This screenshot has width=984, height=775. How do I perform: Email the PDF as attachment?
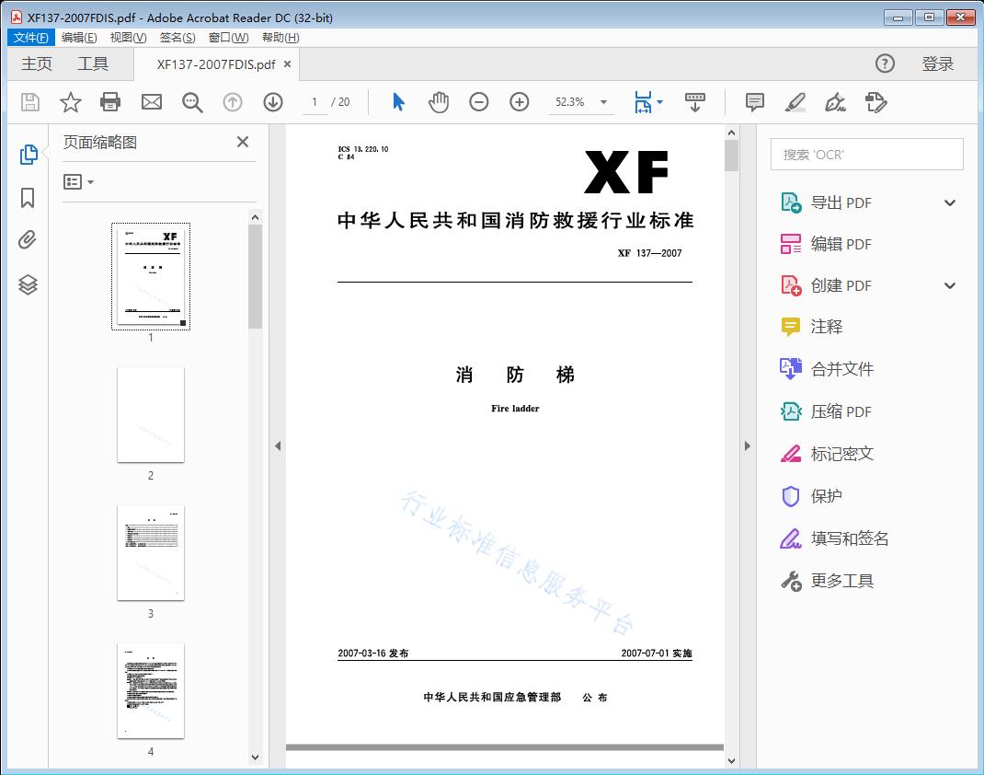[x=151, y=102]
